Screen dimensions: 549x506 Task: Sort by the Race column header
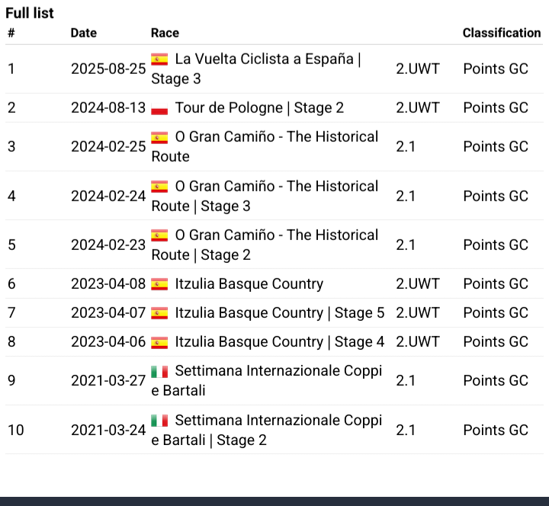[165, 33]
